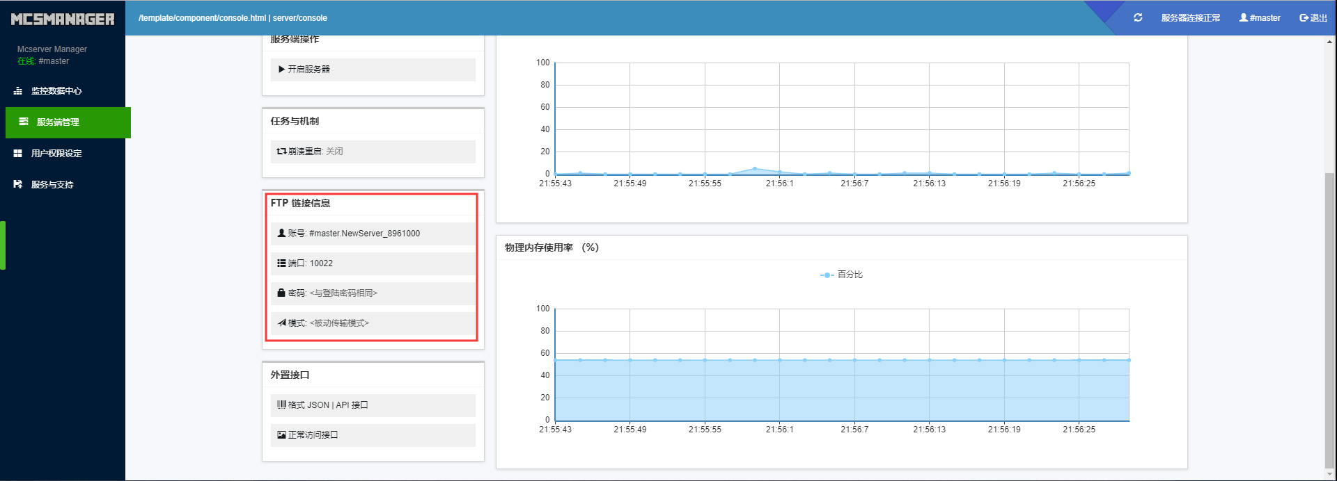Open 监控数据中心 in the sidebar
The width and height of the screenshot is (1337, 481).
[56, 91]
